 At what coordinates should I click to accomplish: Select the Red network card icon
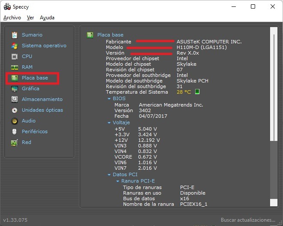click(x=15, y=143)
